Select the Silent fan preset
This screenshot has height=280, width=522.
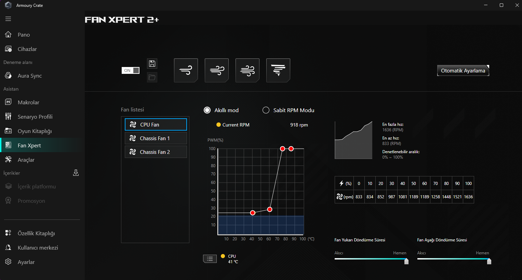pos(186,70)
